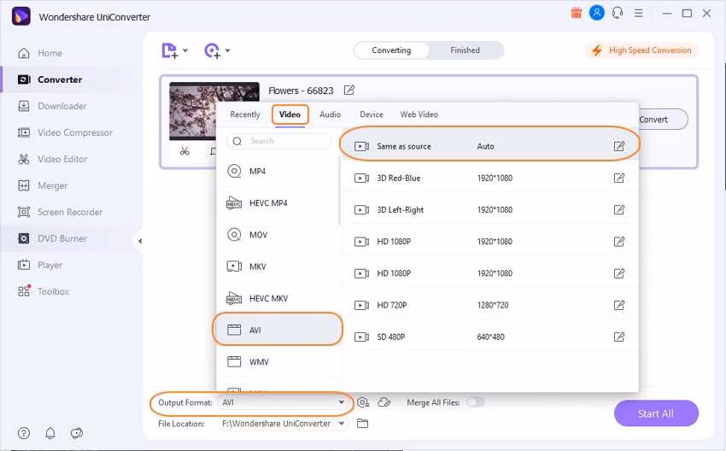Choose HEVC MKV format

pyautogui.click(x=278, y=298)
